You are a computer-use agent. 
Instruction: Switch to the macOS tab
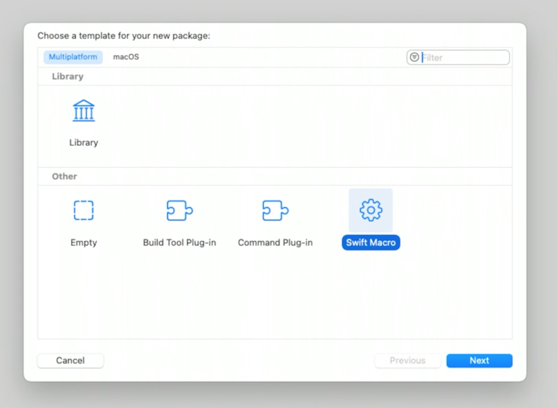[126, 57]
